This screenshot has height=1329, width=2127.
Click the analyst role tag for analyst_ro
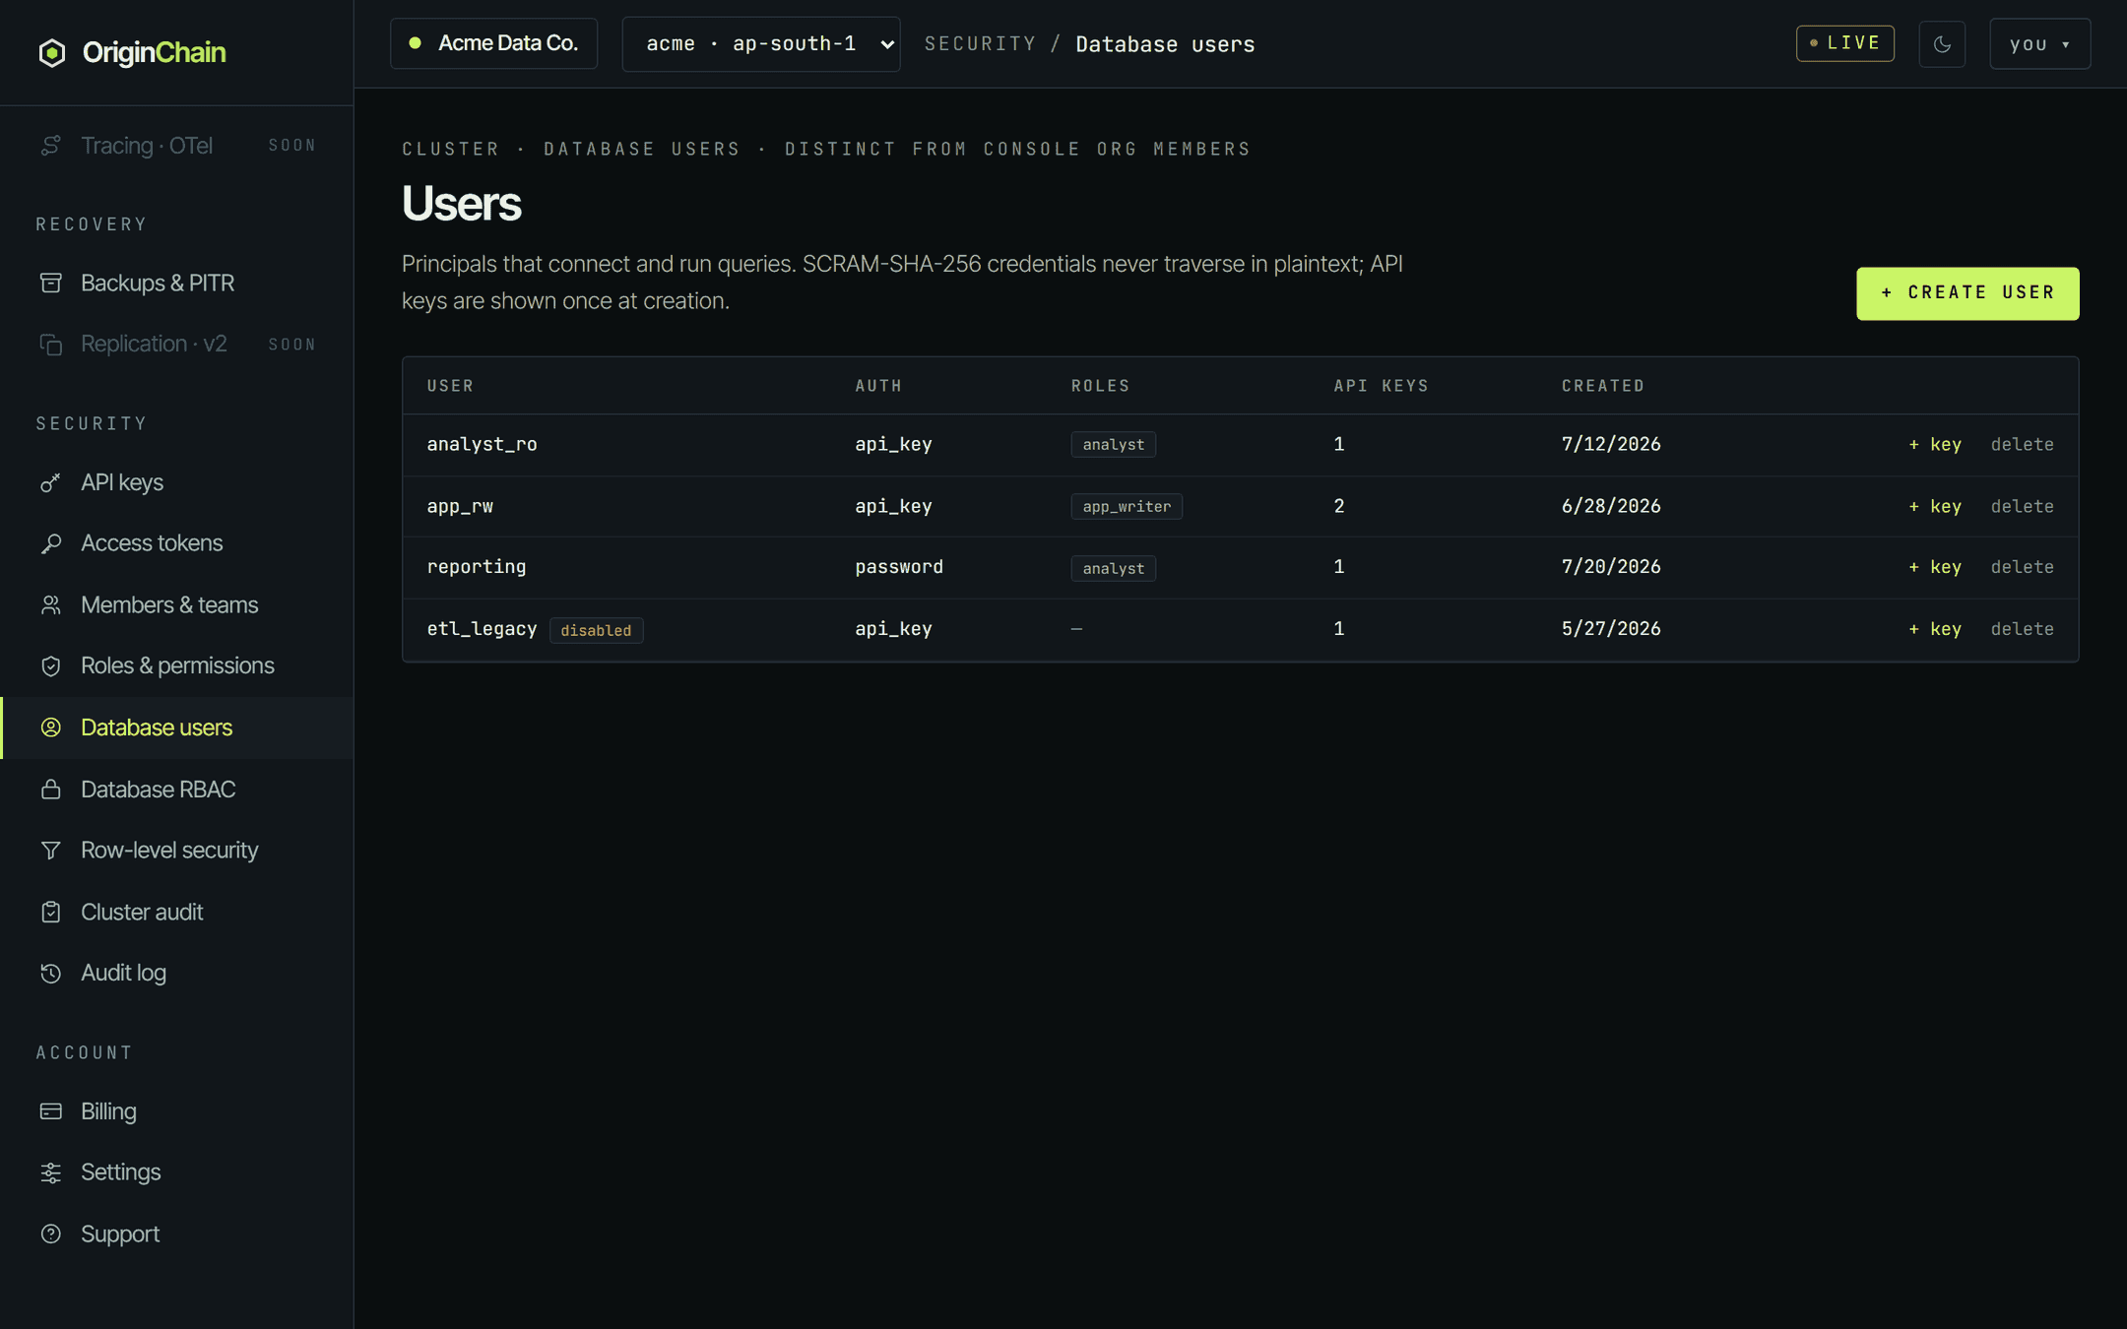pos(1114,445)
